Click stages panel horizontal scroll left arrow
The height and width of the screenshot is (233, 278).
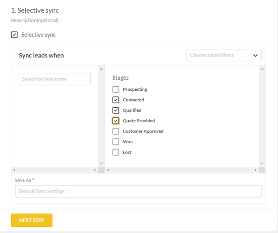[x=108, y=170]
